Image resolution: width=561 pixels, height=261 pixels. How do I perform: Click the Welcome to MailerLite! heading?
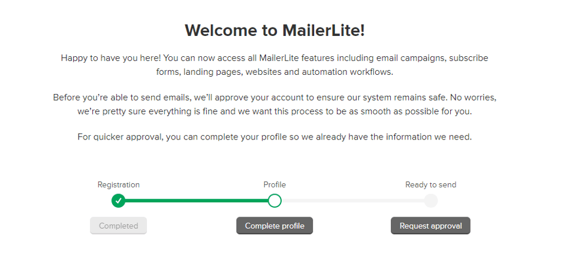click(x=275, y=31)
